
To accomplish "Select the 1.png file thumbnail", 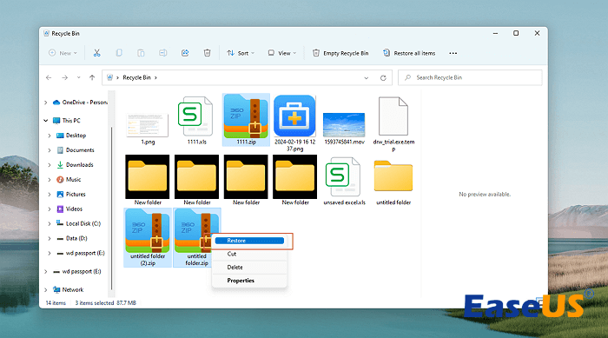I will click(148, 124).
